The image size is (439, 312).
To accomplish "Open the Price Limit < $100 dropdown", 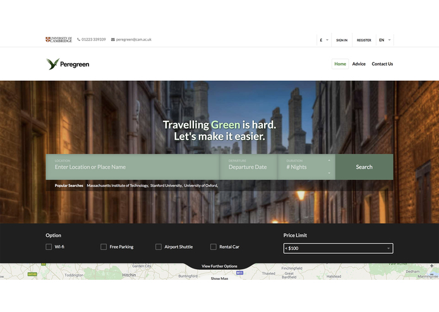I will point(338,248).
